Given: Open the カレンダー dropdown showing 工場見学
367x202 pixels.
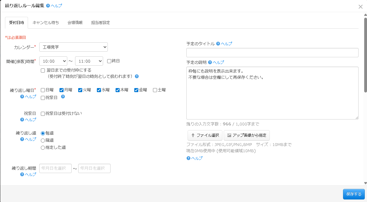Looking at the screenshot, I should pos(73,47).
